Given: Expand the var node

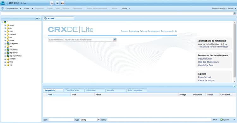Looking at the screenshot, I should [x=5, y=65].
